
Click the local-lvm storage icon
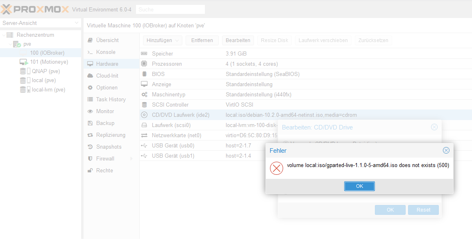(25, 89)
